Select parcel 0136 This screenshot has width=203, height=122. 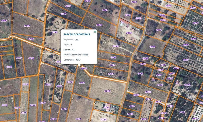click(9, 67)
